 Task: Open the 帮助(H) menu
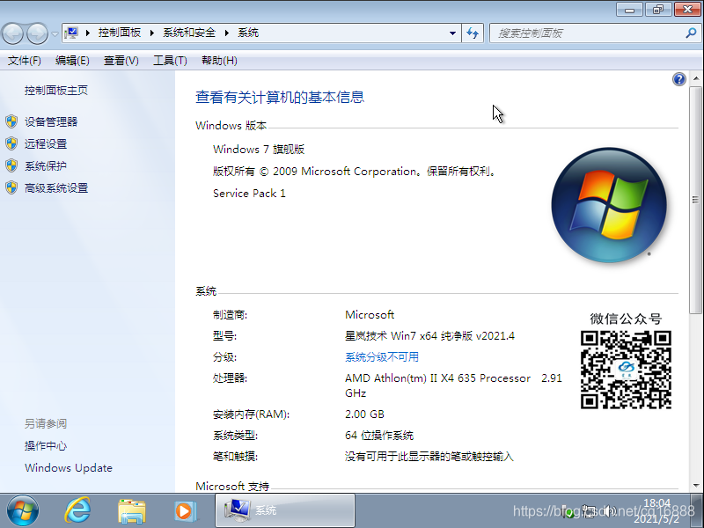(x=219, y=61)
